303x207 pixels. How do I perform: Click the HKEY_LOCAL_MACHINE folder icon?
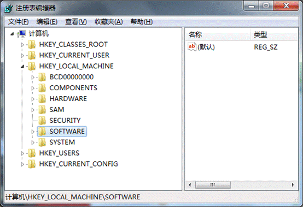pyautogui.click(x=32, y=66)
